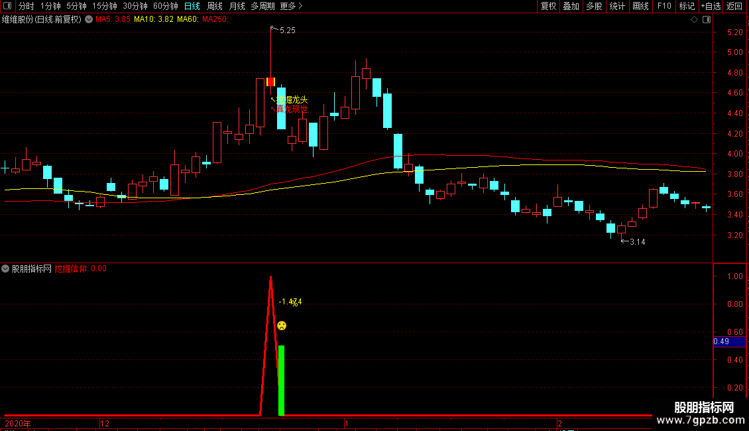Open 多周期 multi-period view
This screenshot has width=749, height=431.
coord(262,6)
